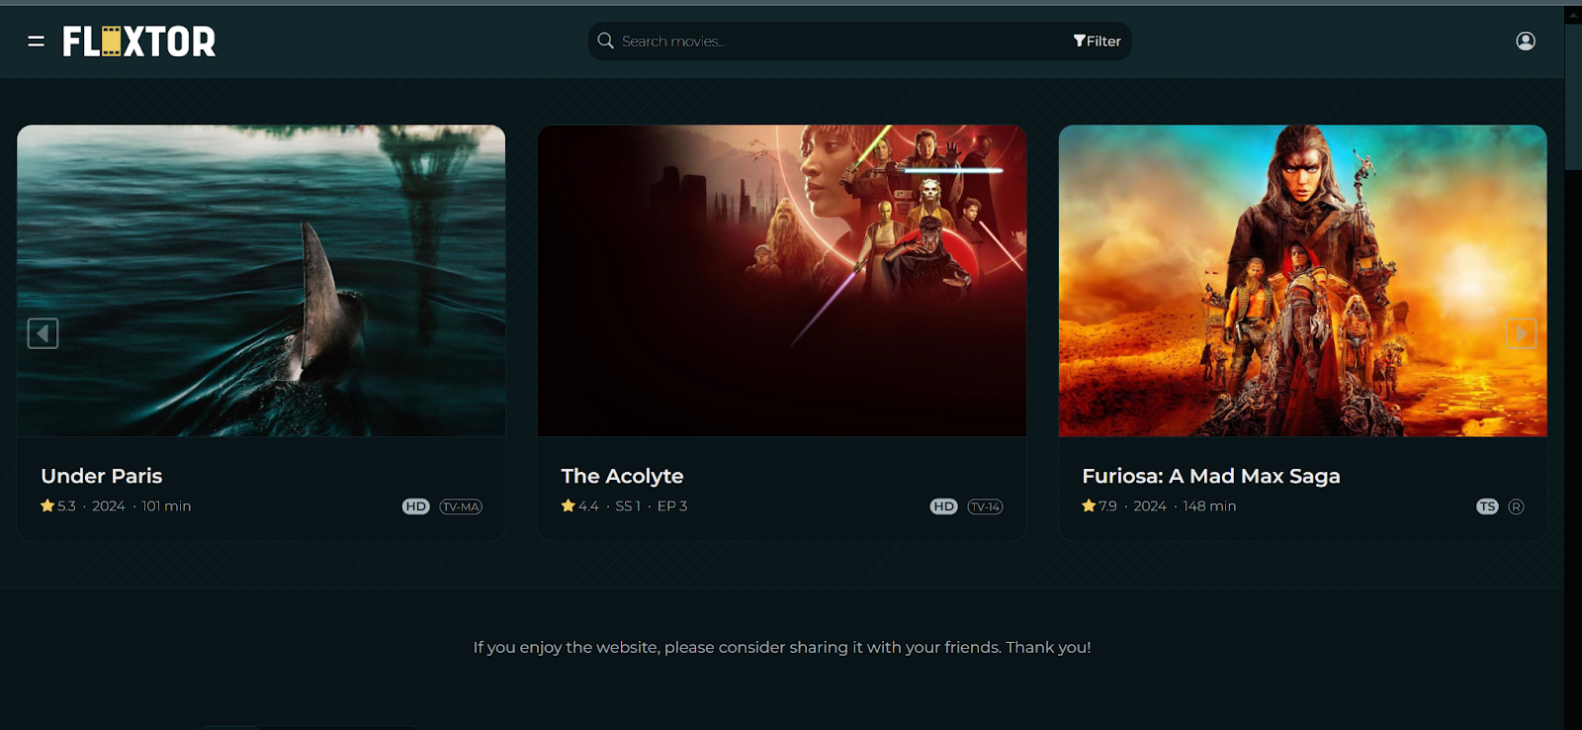
Task: Open The Acolyte poster thumbnail
Action: [x=782, y=281]
